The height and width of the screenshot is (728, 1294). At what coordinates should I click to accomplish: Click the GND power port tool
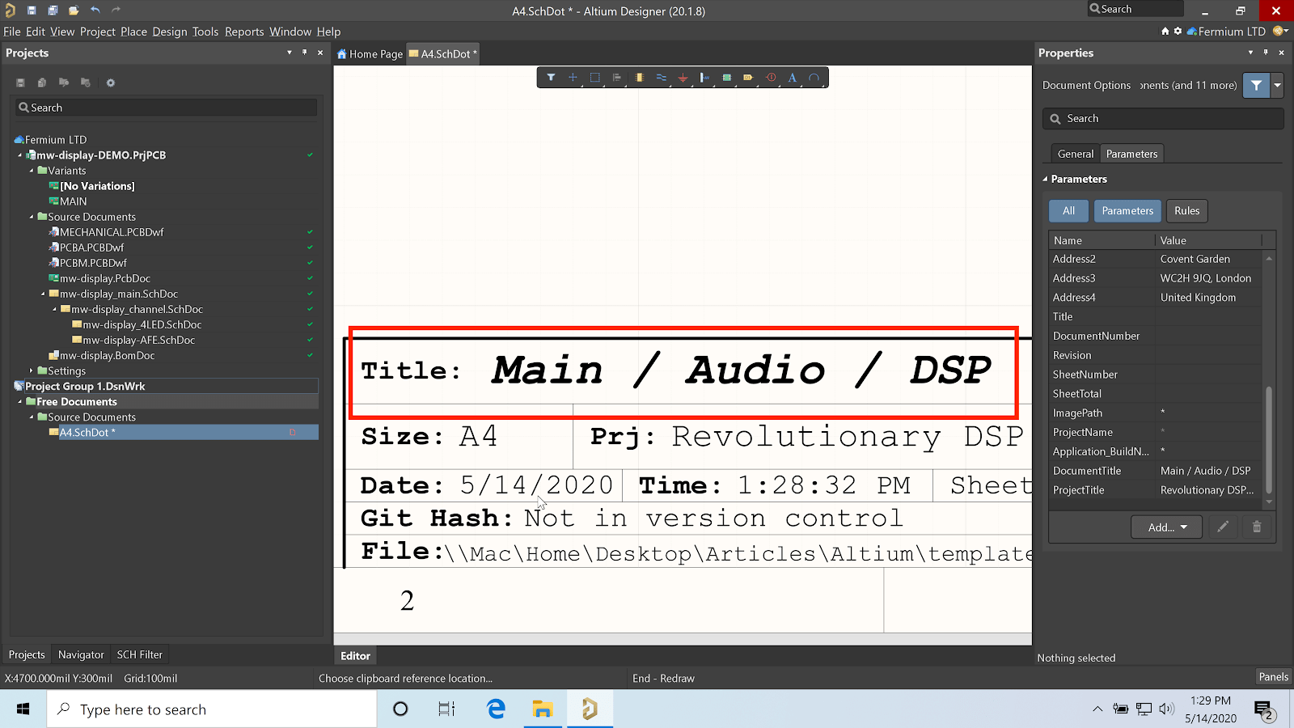[683, 78]
